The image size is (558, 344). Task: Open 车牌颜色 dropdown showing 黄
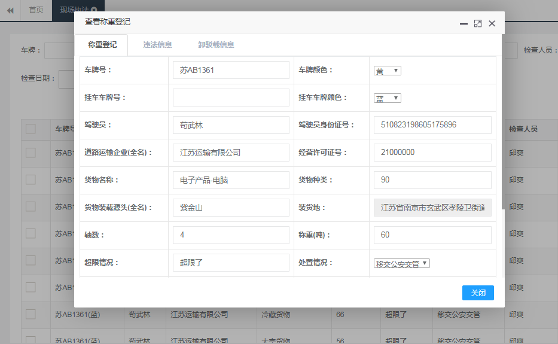[x=387, y=71]
